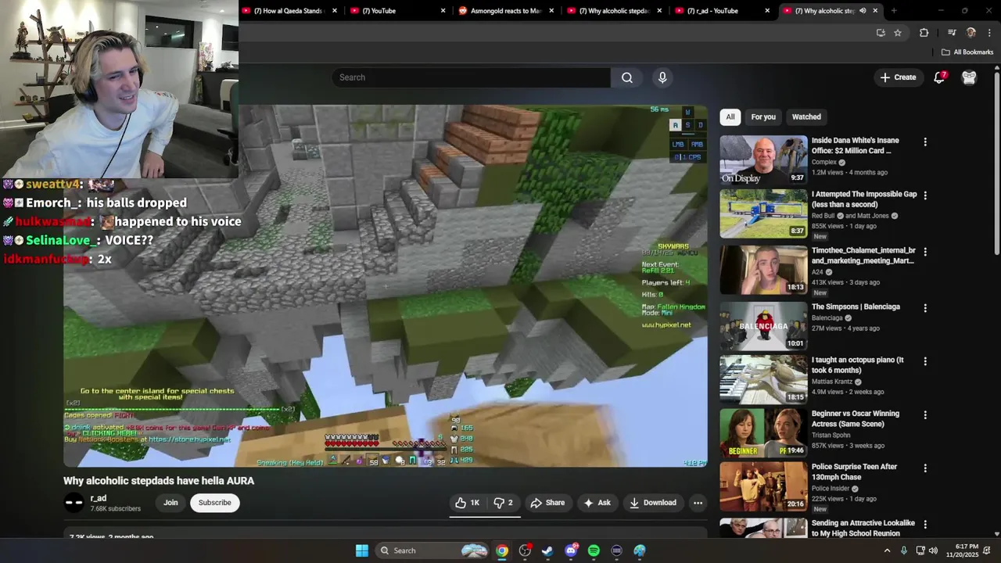Open Chrome from the taskbar
This screenshot has width=1001, height=563.
(502, 550)
